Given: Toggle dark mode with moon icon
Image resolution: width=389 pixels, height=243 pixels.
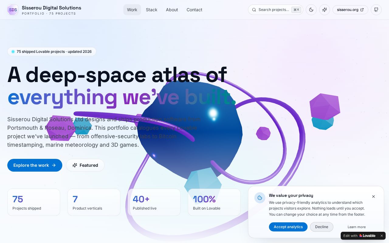Looking at the screenshot, I should [x=311, y=10].
